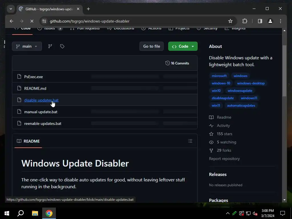
Task: Click the file icon beside reenable updates.bat
Action: pos(19,123)
